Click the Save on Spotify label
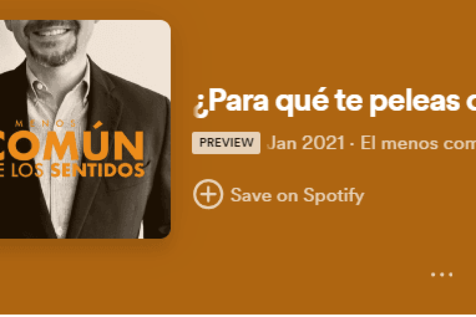Image resolution: width=476 pixels, height=317 pixels. 297,195
